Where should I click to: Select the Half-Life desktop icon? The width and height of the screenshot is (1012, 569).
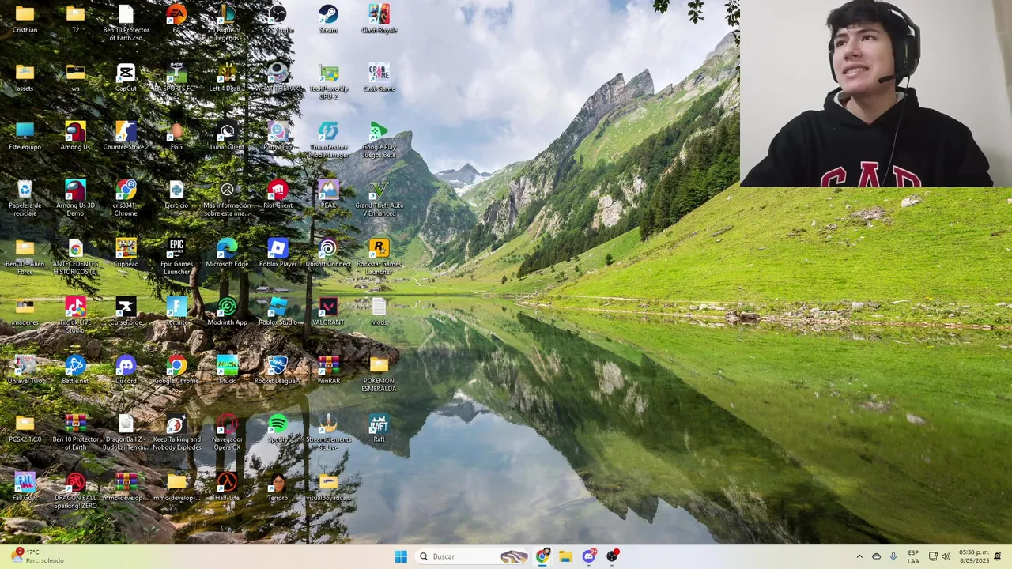tap(227, 487)
